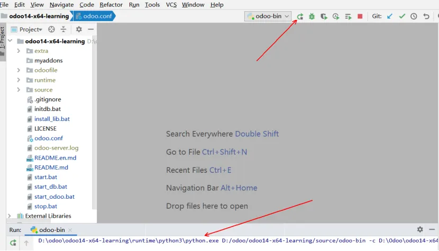The height and width of the screenshot is (251, 439).
Task: Expand the extra folder
Action: [19, 51]
